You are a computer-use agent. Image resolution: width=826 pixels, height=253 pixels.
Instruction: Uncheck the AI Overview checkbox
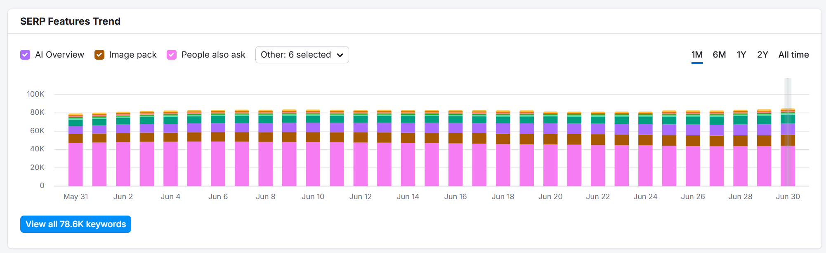point(25,55)
